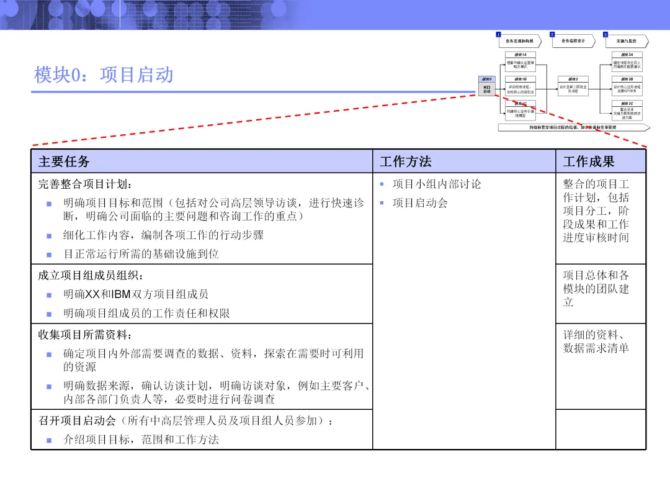Click the small bullet beside 项目小组内部讨论
The image size is (670, 503).
(382, 184)
